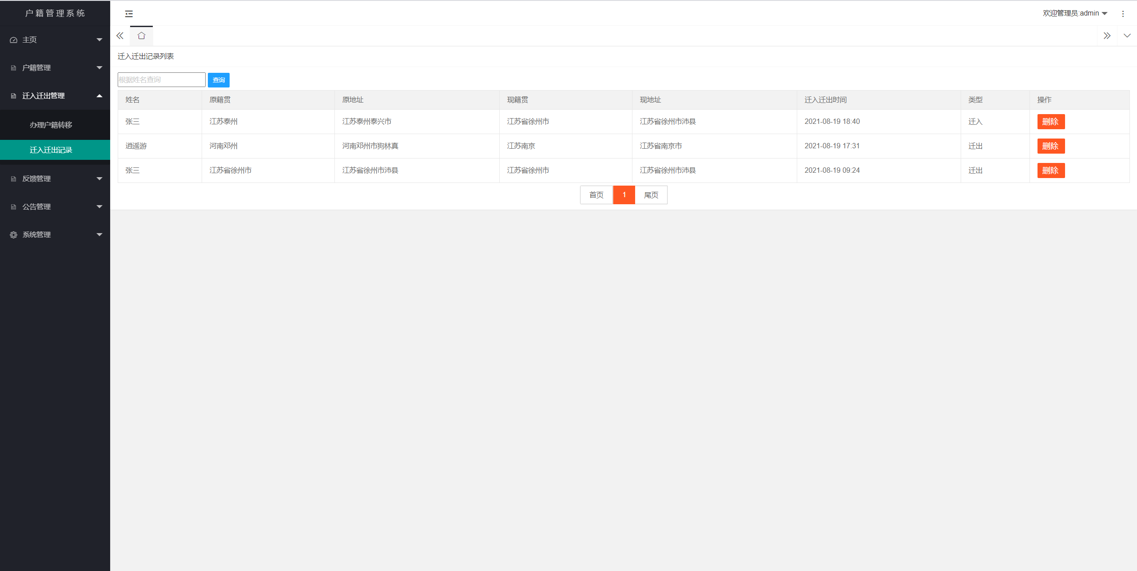Expand the tab options chevron dropdown
The height and width of the screenshot is (571, 1137).
(1127, 36)
